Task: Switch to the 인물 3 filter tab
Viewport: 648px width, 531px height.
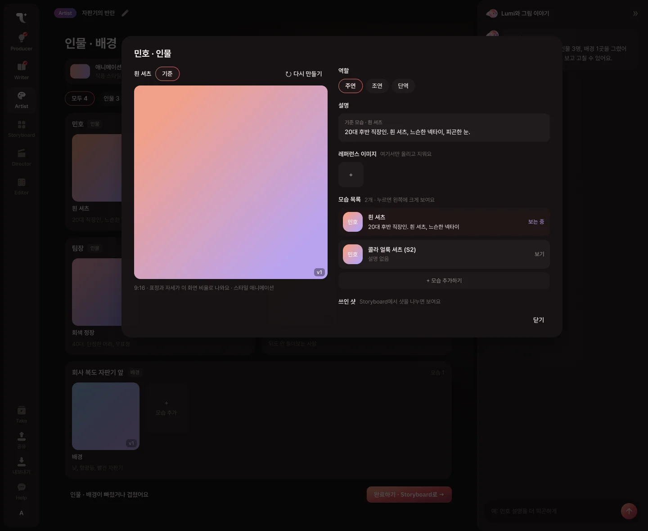Action: (111, 99)
